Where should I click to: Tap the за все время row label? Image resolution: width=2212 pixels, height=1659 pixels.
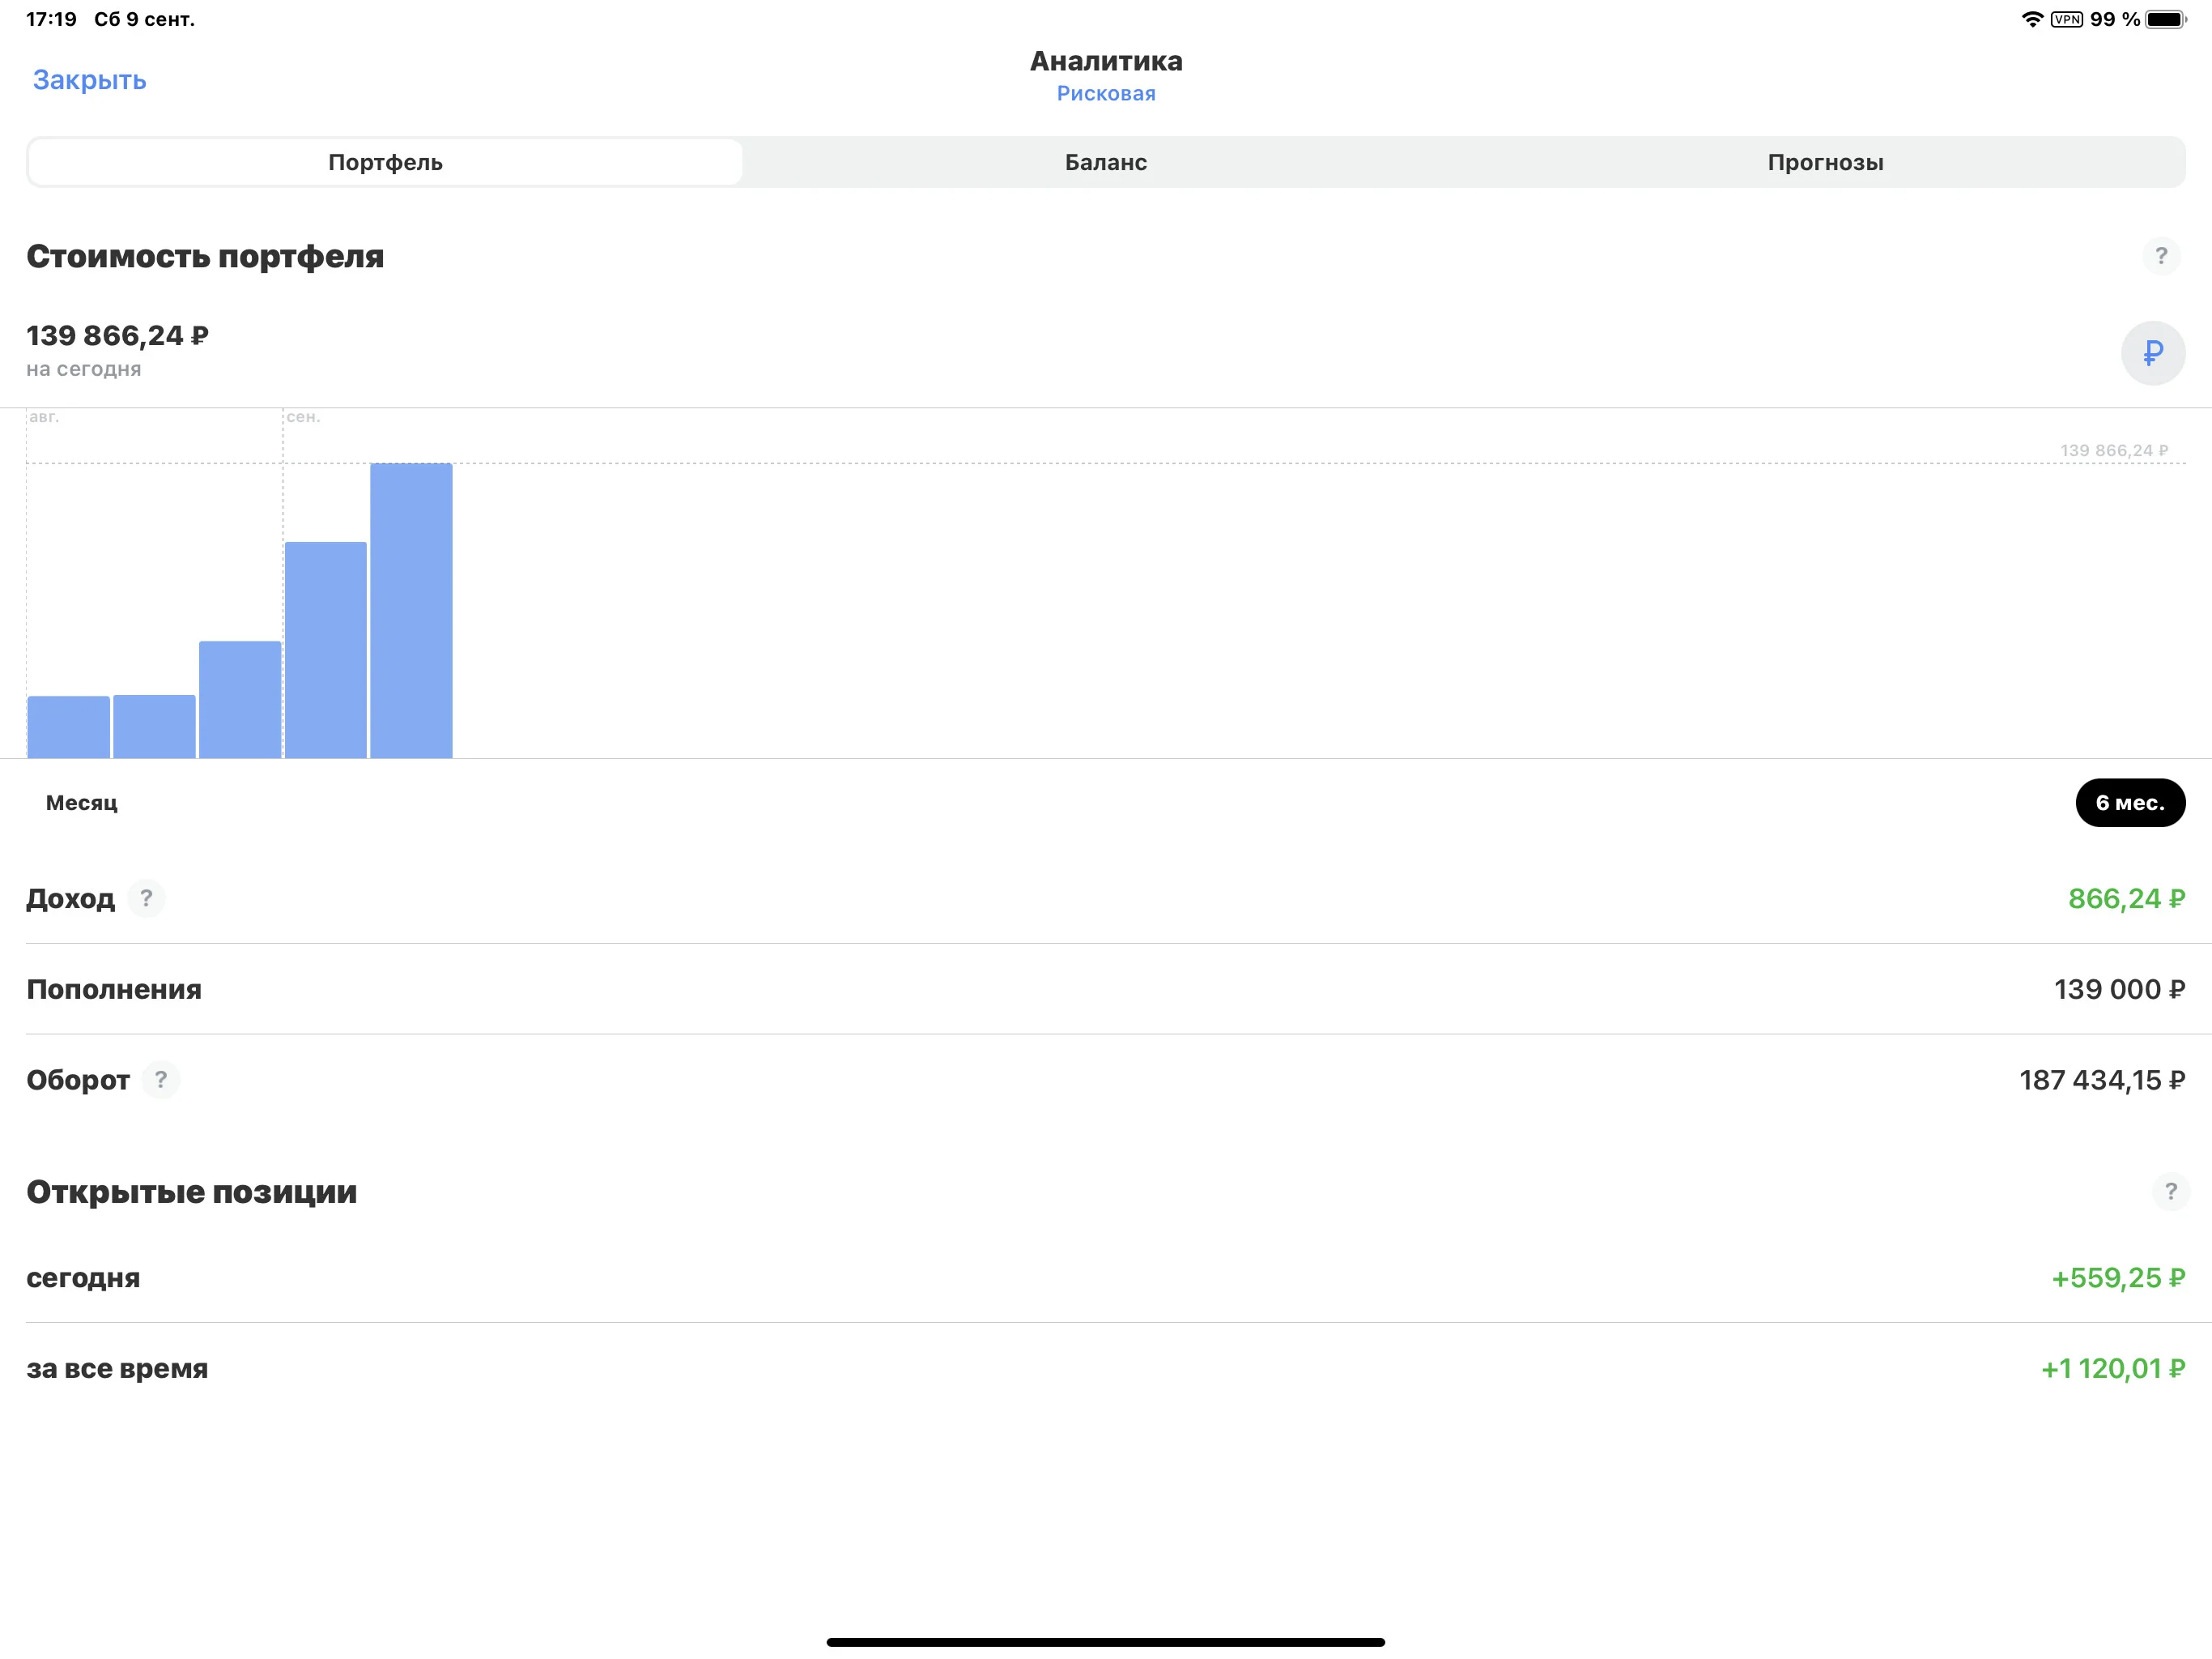pos(117,1368)
